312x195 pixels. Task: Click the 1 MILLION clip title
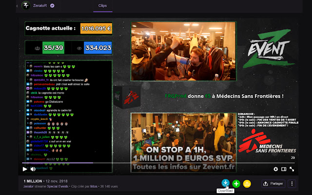pyautogui.click(x=33, y=181)
